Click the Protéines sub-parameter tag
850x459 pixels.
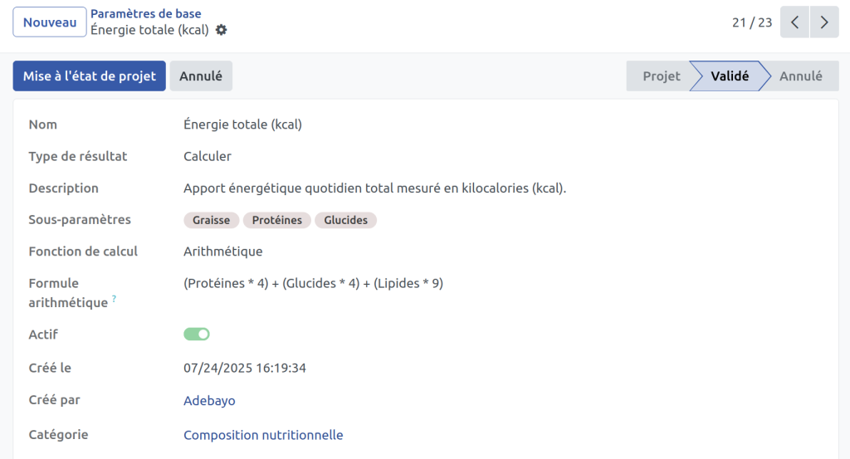277,220
